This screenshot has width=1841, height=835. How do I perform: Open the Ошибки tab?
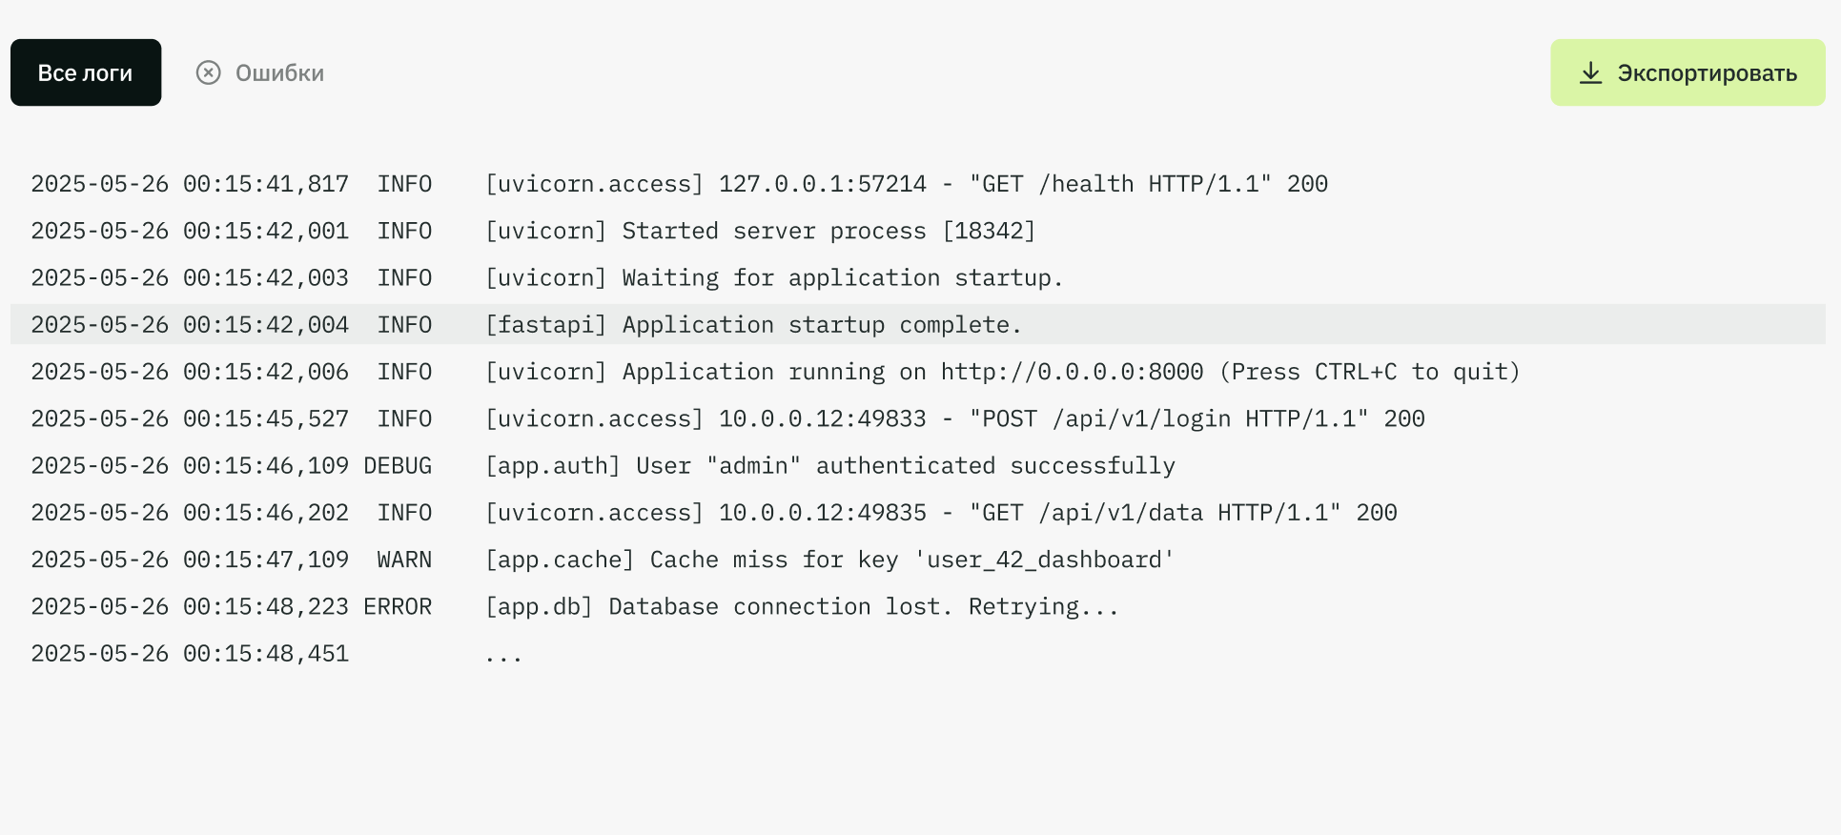click(260, 72)
